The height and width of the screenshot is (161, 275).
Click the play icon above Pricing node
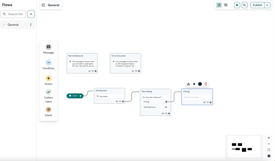194,84
